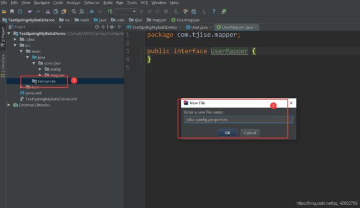Open the run configuration dropdown
This screenshot has width=360, height=208.
click(126, 12)
